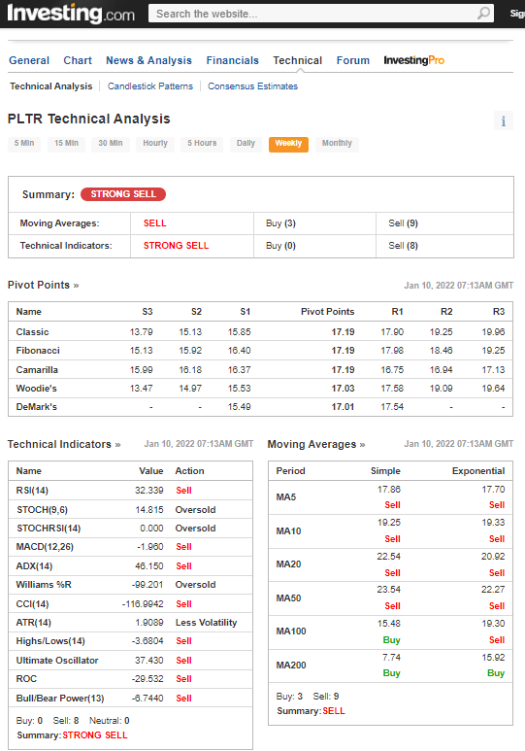Open Candlestick Patterns link
Viewport: 525px width, 751px height.
coord(150,86)
